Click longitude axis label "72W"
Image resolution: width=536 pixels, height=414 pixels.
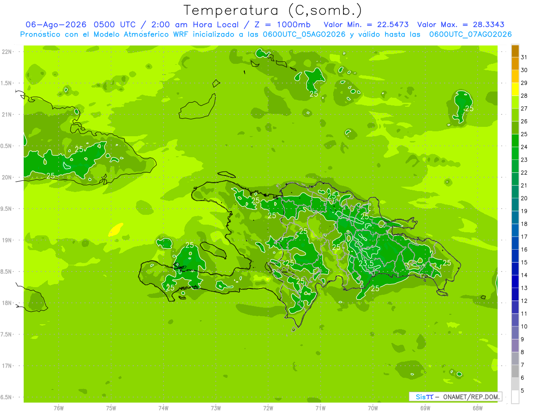[x=268, y=408]
